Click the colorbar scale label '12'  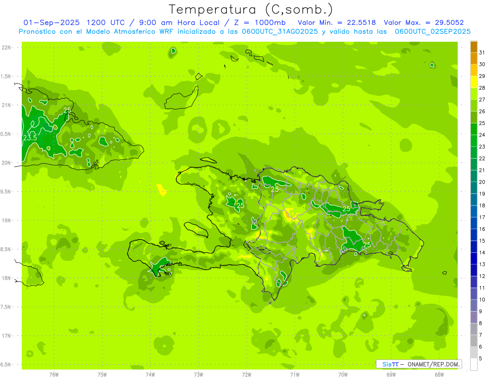[x=482, y=276]
